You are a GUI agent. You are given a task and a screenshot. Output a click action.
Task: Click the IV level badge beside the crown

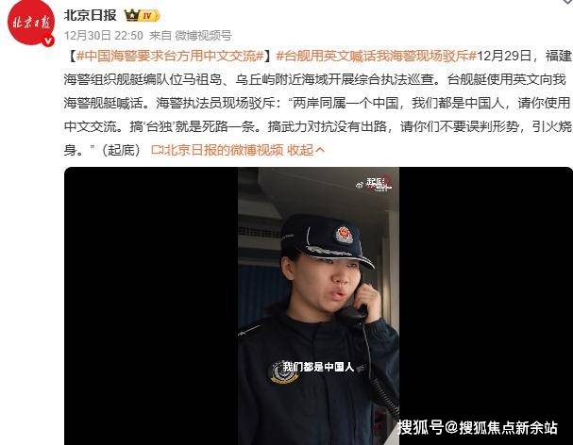(x=150, y=16)
